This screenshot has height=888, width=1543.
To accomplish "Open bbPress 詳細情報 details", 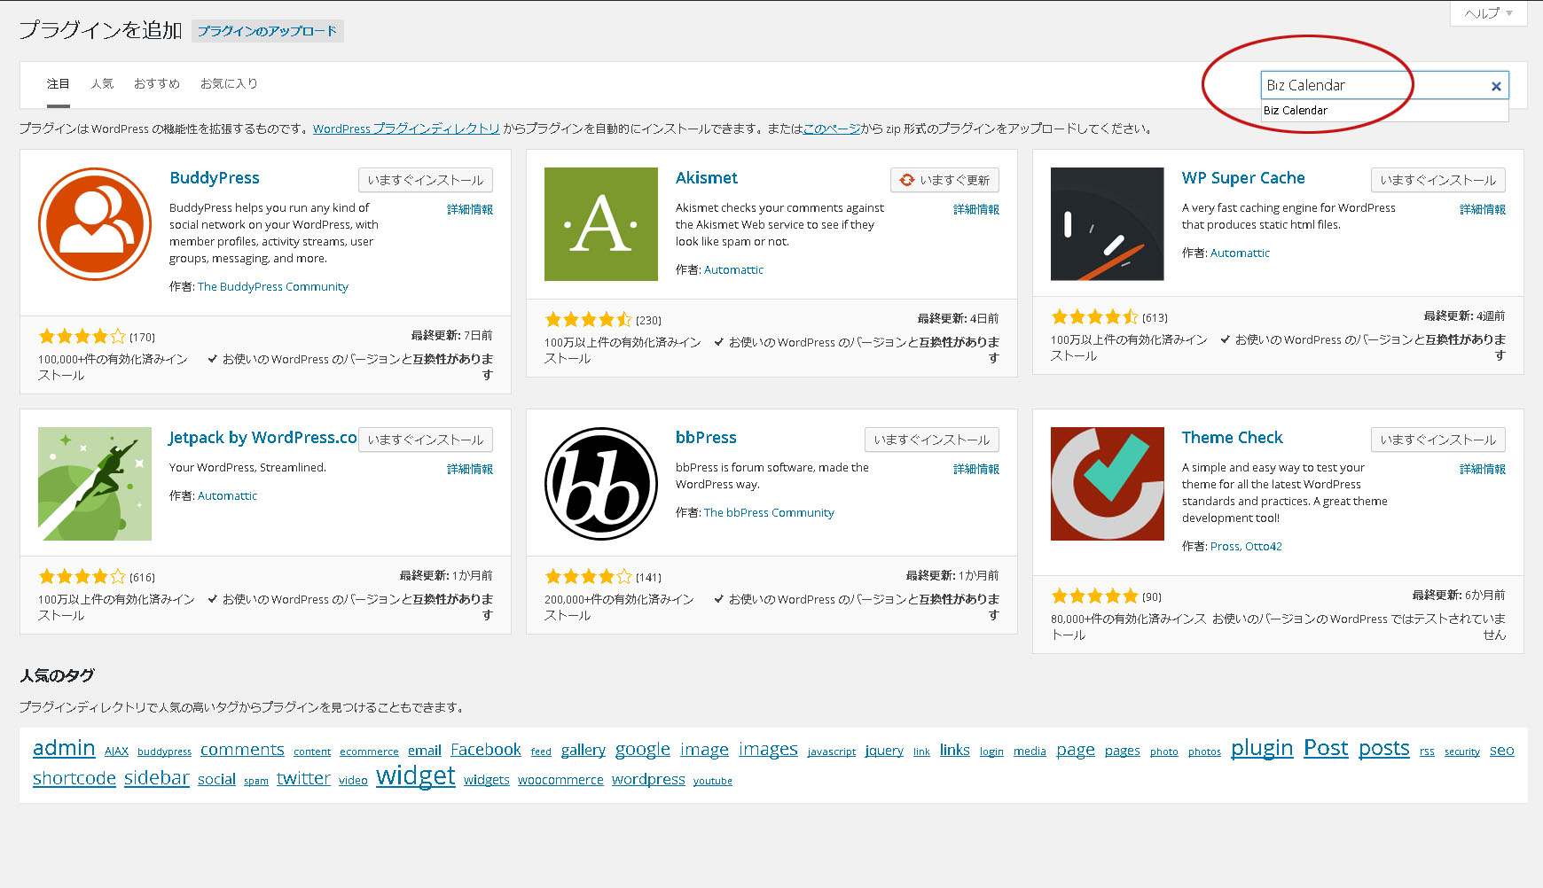I will click(x=976, y=470).
